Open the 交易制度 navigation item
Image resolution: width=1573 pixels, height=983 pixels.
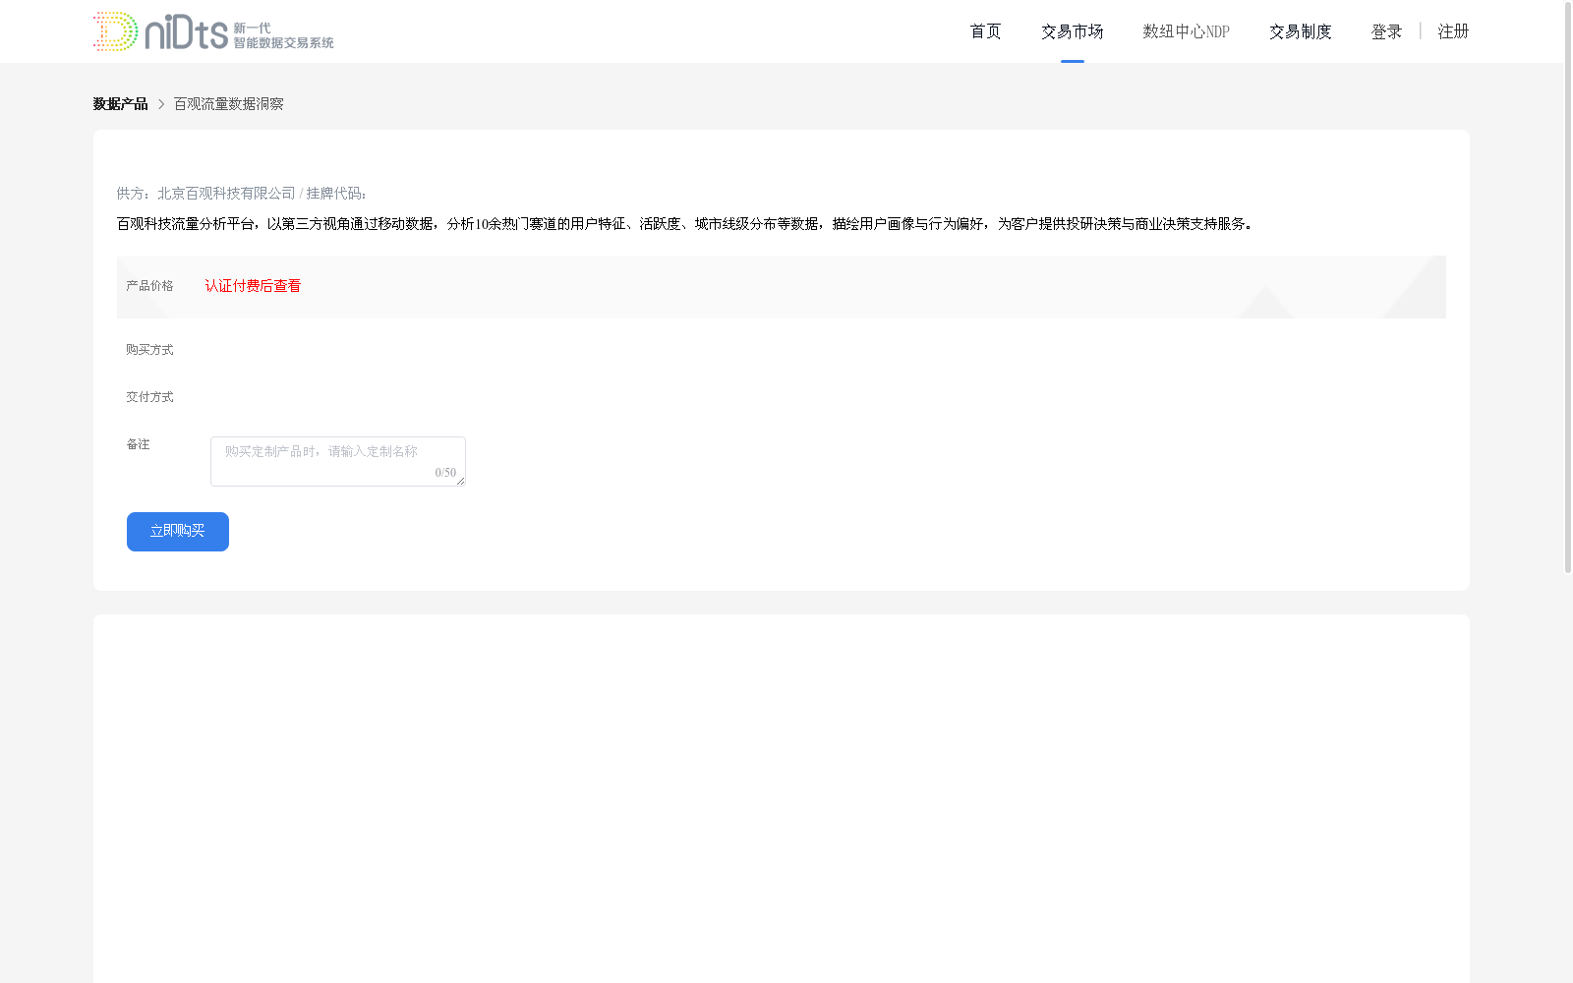coord(1300,31)
